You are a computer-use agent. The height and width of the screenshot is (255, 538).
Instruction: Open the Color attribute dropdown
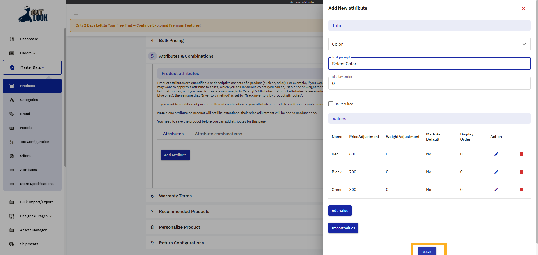pos(429,44)
